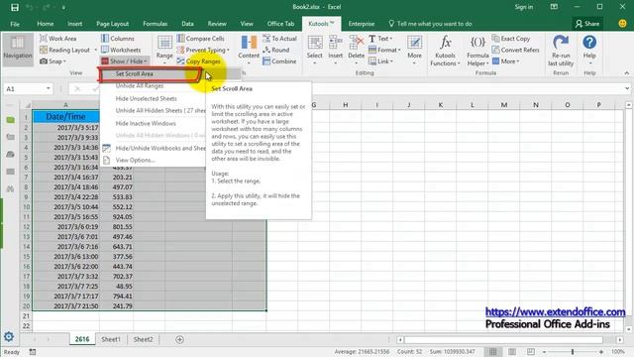The width and height of the screenshot is (634, 357).
Task: Click the Content converter icon
Action: 249,43
